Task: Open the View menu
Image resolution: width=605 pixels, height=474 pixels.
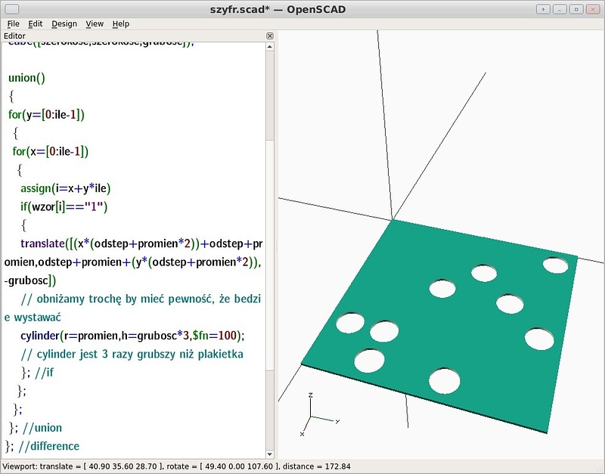Action: click(x=95, y=24)
